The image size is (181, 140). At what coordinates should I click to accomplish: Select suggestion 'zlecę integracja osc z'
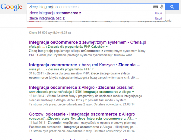[47, 18]
